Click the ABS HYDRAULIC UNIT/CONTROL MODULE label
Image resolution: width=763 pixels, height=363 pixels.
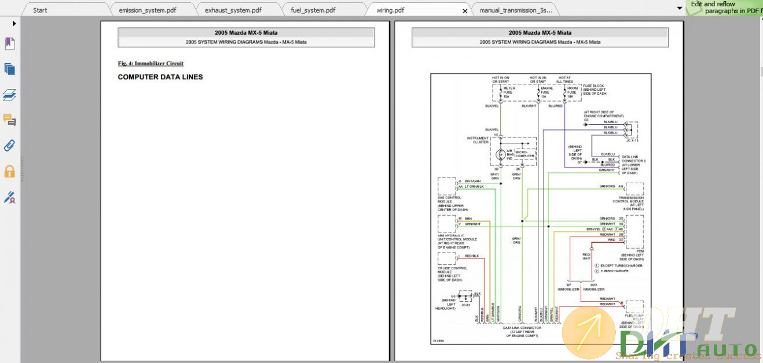[457, 242]
